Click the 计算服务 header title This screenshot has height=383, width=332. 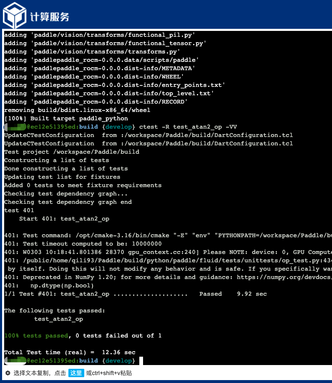(x=50, y=17)
